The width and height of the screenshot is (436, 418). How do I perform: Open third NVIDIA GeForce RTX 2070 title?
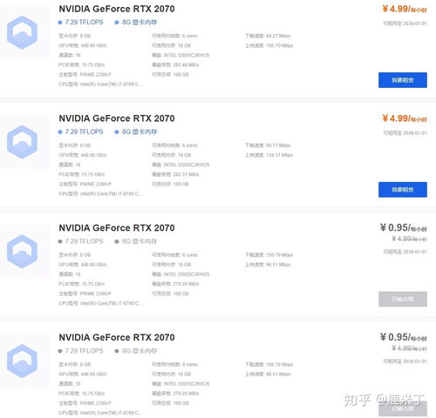(117, 228)
